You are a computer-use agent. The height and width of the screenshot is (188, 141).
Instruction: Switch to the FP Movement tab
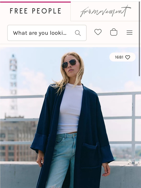click(x=106, y=11)
